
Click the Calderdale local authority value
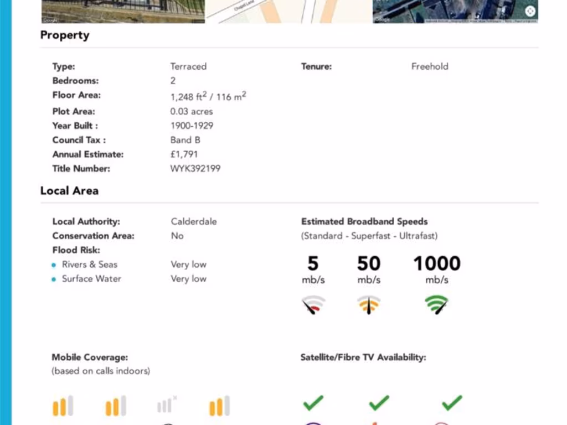[194, 222]
